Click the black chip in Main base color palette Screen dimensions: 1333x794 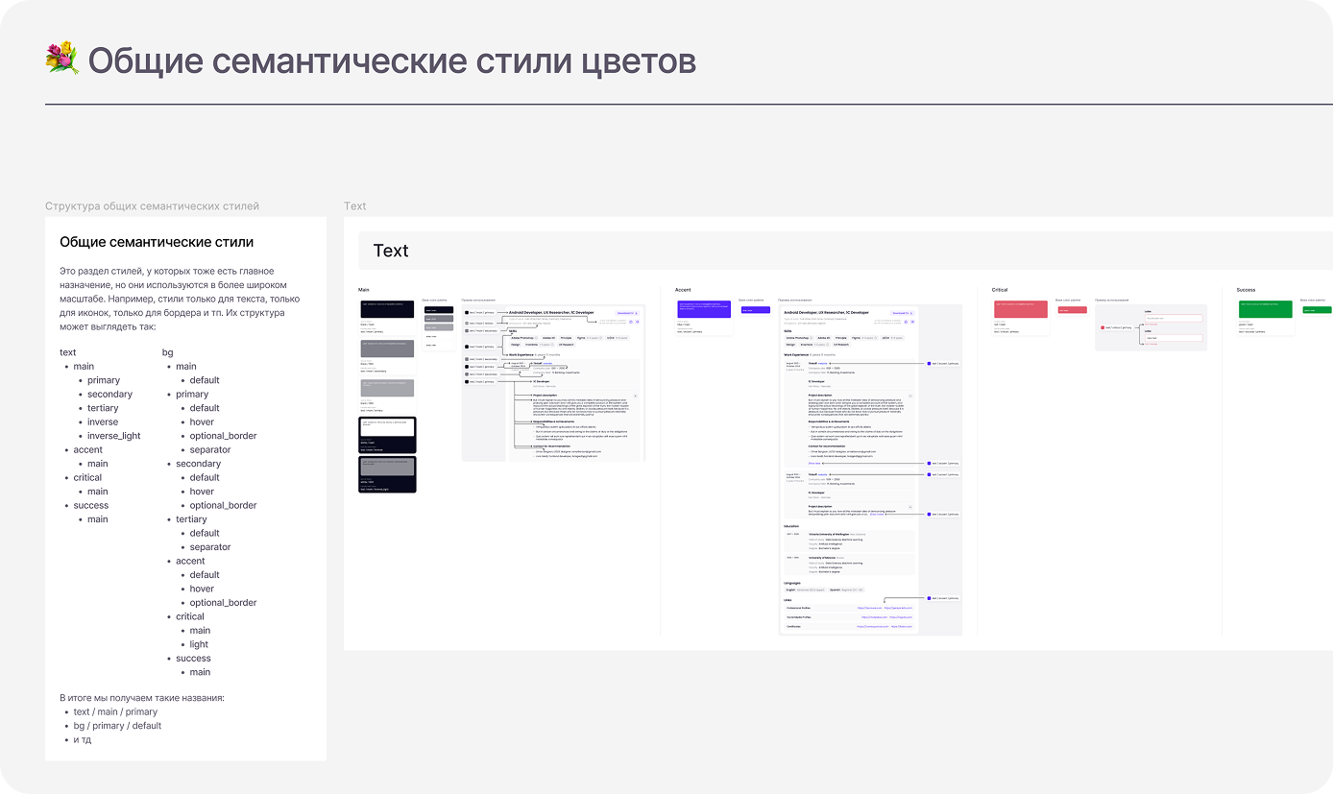439,310
